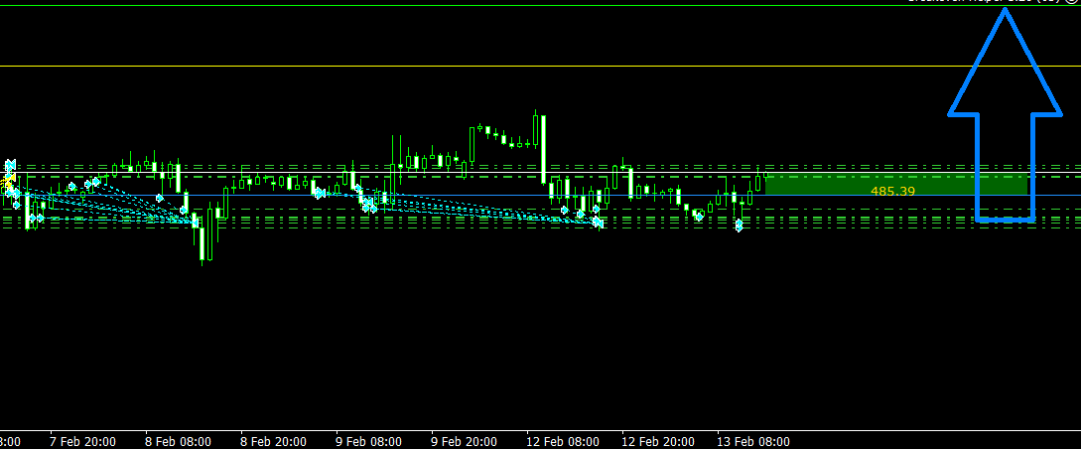The width and height of the screenshot is (1081, 449).
Task: Select the yellow trade marker at left edge
Action: point(9,185)
